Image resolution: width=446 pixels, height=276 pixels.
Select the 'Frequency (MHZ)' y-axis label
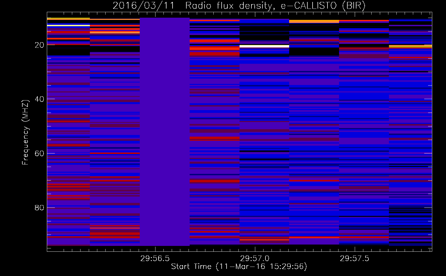click(25, 132)
